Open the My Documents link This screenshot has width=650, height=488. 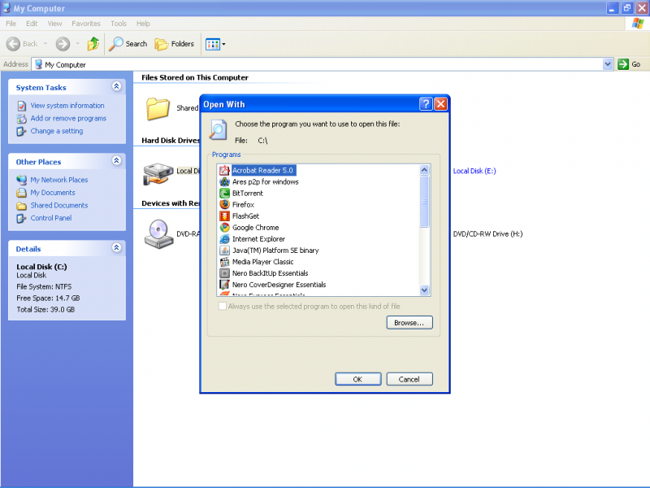point(53,193)
